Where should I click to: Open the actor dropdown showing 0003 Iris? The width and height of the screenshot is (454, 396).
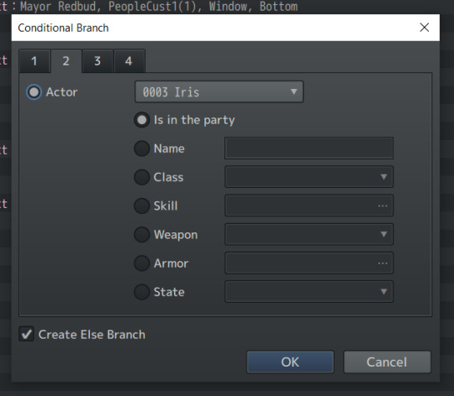coord(219,91)
